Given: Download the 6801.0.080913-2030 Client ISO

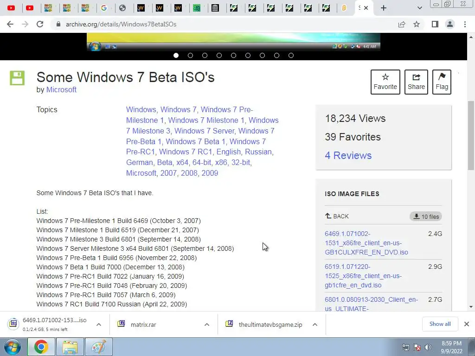Looking at the screenshot, I should point(372,304).
